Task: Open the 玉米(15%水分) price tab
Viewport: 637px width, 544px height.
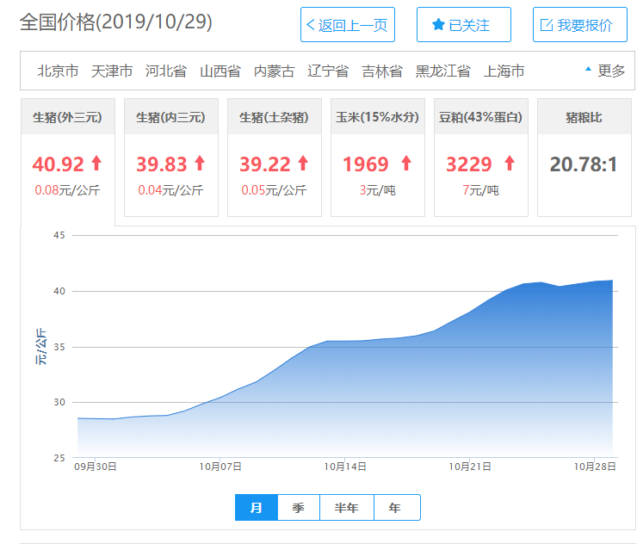Action: point(377,117)
